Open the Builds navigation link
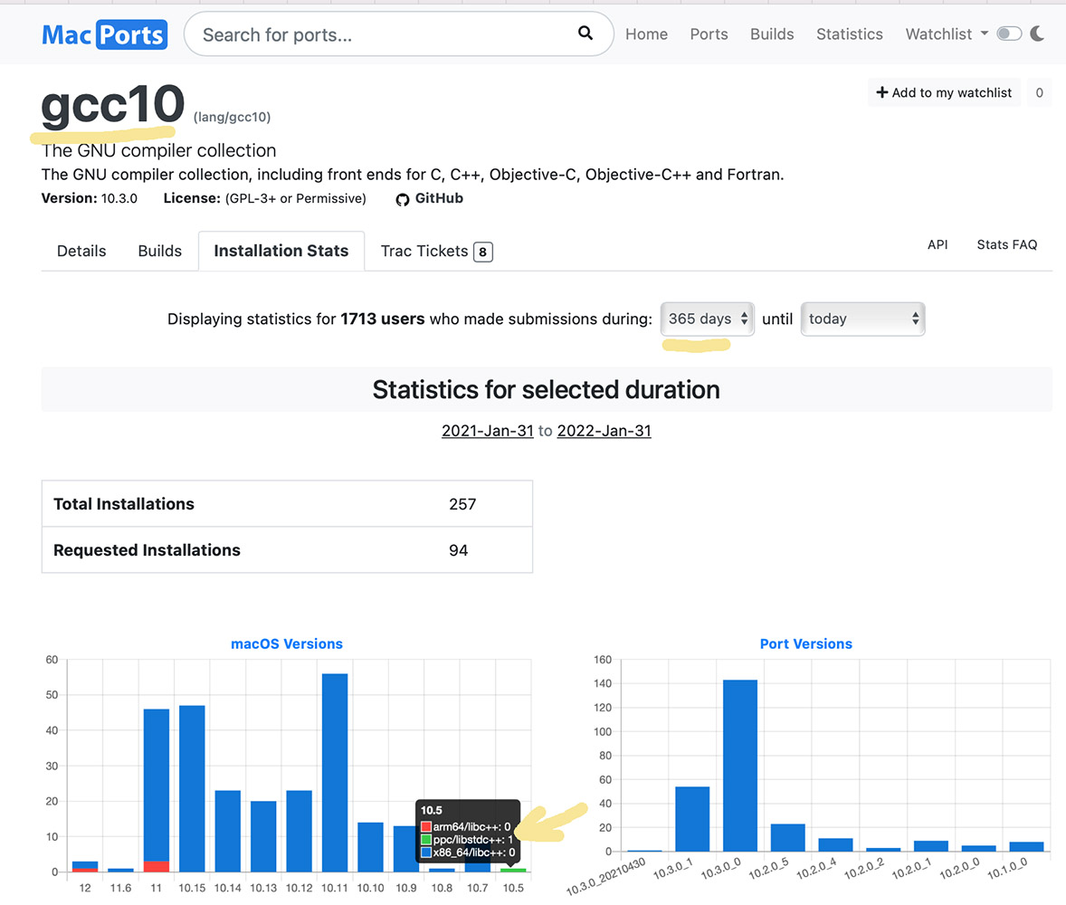Image resolution: width=1066 pixels, height=905 pixels. [772, 34]
